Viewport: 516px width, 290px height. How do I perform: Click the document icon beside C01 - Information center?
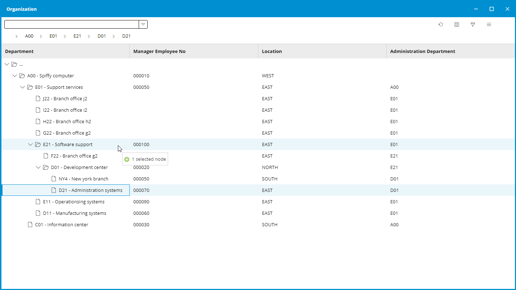[30, 224]
